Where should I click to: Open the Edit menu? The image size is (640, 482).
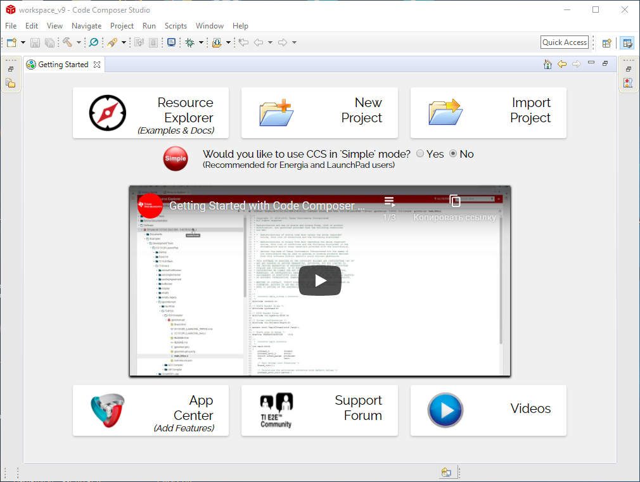(x=32, y=26)
